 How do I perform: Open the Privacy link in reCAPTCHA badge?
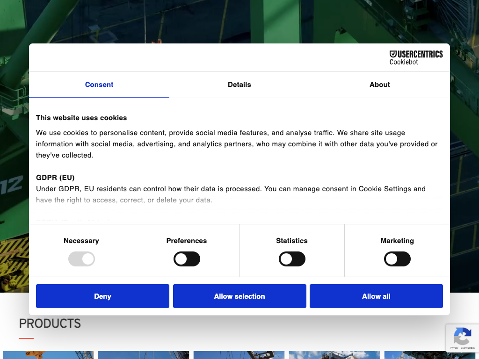click(454, 348)
